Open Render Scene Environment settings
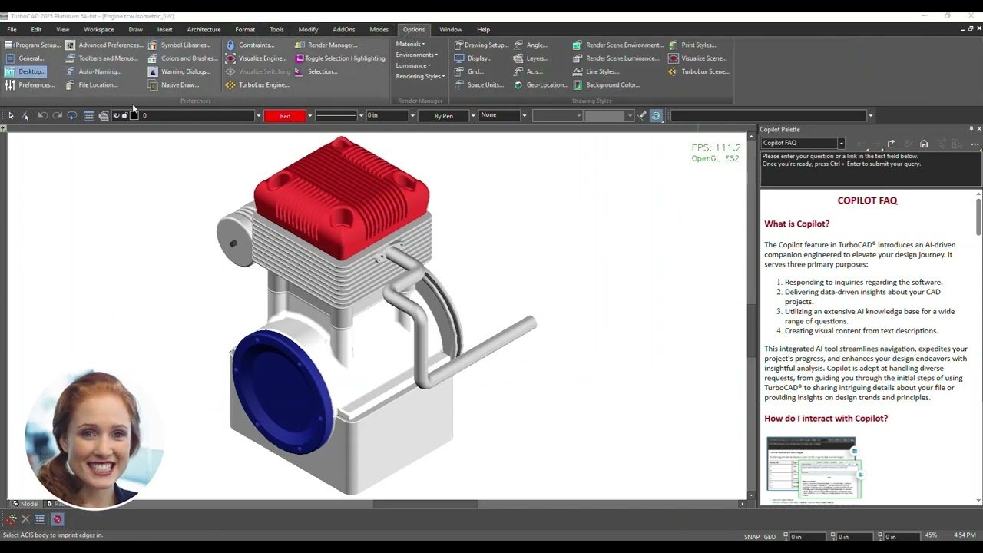 (617, 45)
